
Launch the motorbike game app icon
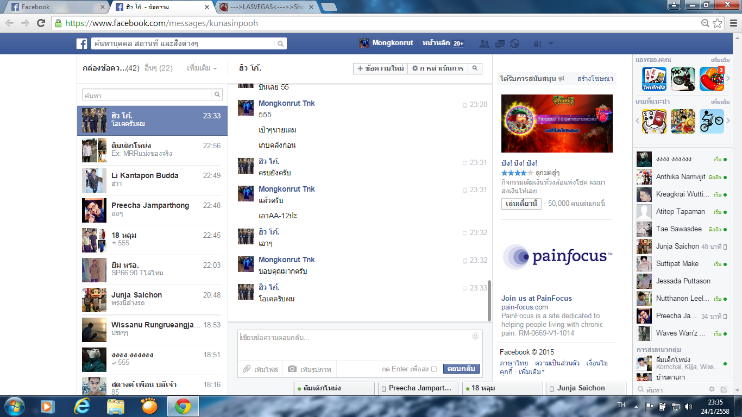point(683,79)
